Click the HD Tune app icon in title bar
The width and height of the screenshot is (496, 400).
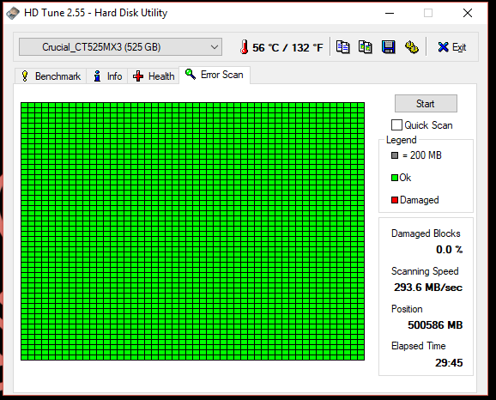(13, 13)
